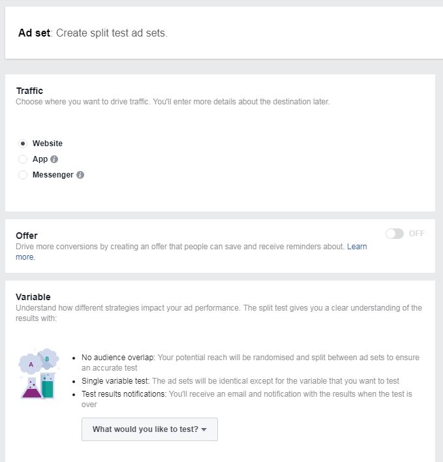Click the "Single variable test" bullet text
Viewport: 443px width, 462px height.
(x=115, y=381)
